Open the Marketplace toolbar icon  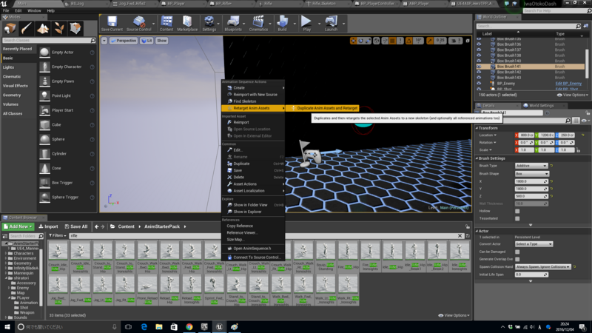point(187,24)
